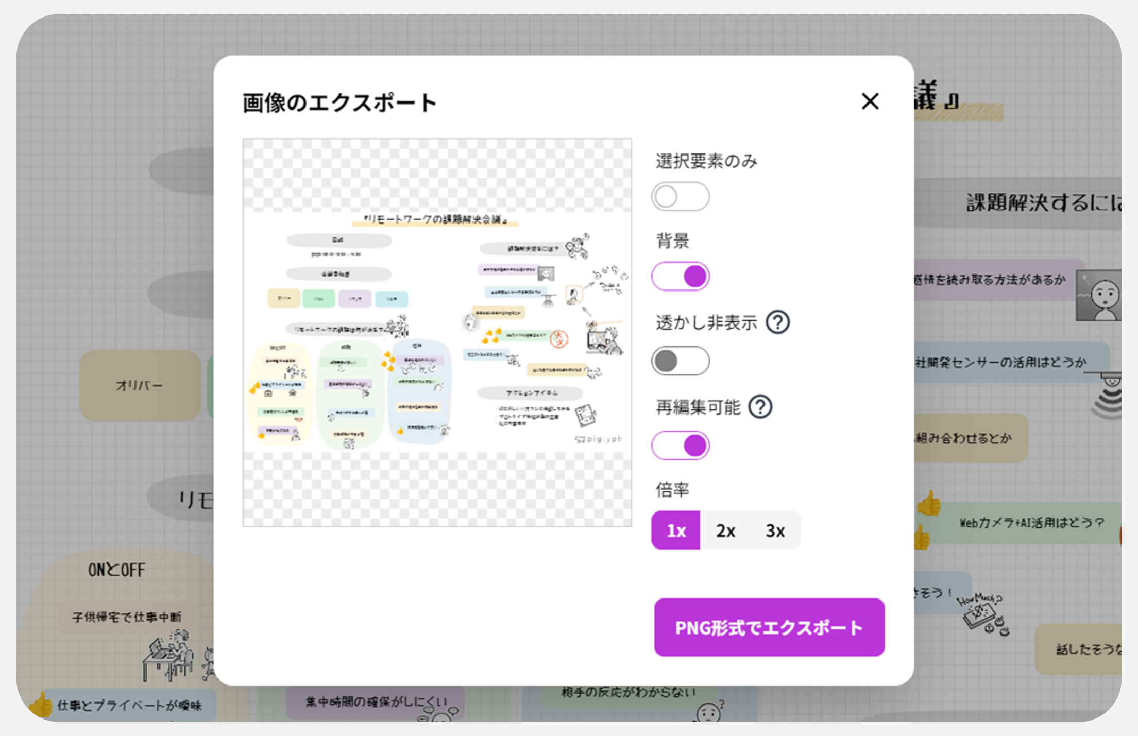Select 2x export scale
This screenshot has width=1138, height=736.
click(725, 530)
